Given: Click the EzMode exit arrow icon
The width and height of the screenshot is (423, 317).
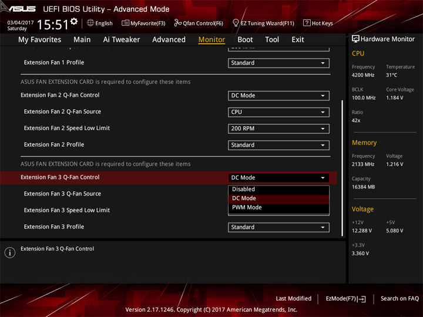Looking at the screenshot, I should tap(362, 299).
